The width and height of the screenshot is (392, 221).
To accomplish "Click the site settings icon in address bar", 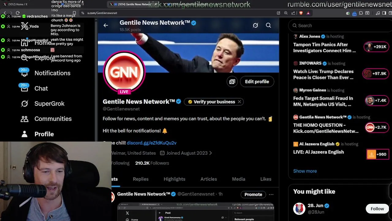I will point(83,13).
